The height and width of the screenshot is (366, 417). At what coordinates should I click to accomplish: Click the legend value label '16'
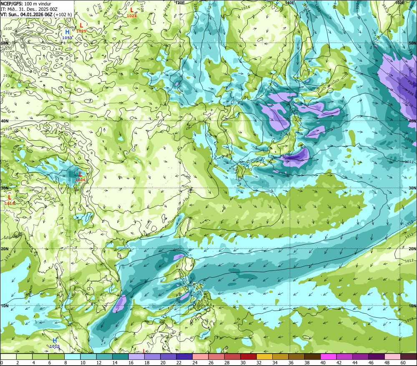(131, 363)
